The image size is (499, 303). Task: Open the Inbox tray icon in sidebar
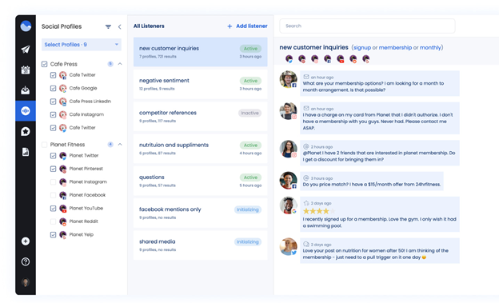coord(26,90)
